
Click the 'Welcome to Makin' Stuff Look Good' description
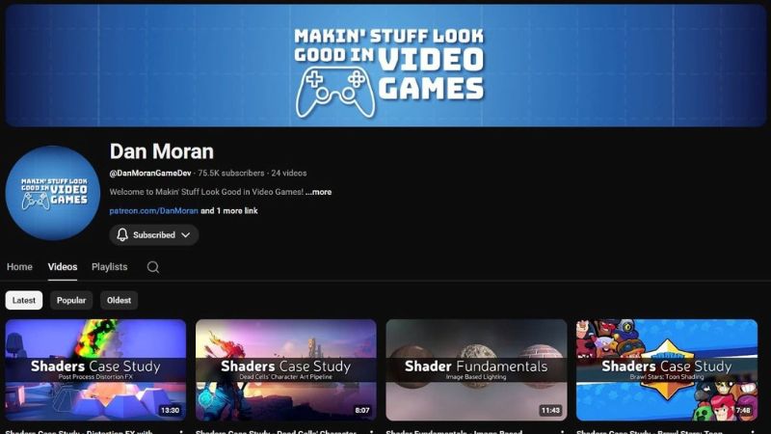click(206, 192)
